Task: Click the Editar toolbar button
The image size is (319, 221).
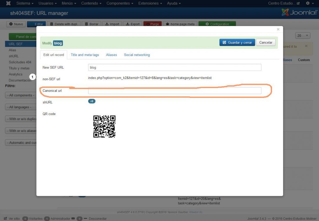Action: click(36, 24)
